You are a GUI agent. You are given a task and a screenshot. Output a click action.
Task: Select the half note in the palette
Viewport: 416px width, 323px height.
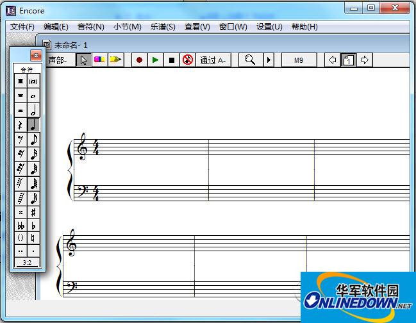(34, 110)
